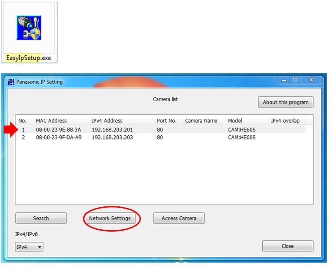Click the IPv4 overlap column header
The width and height of the screenshot is (333, 268).
pyautogui.click(x=287, y=121)
